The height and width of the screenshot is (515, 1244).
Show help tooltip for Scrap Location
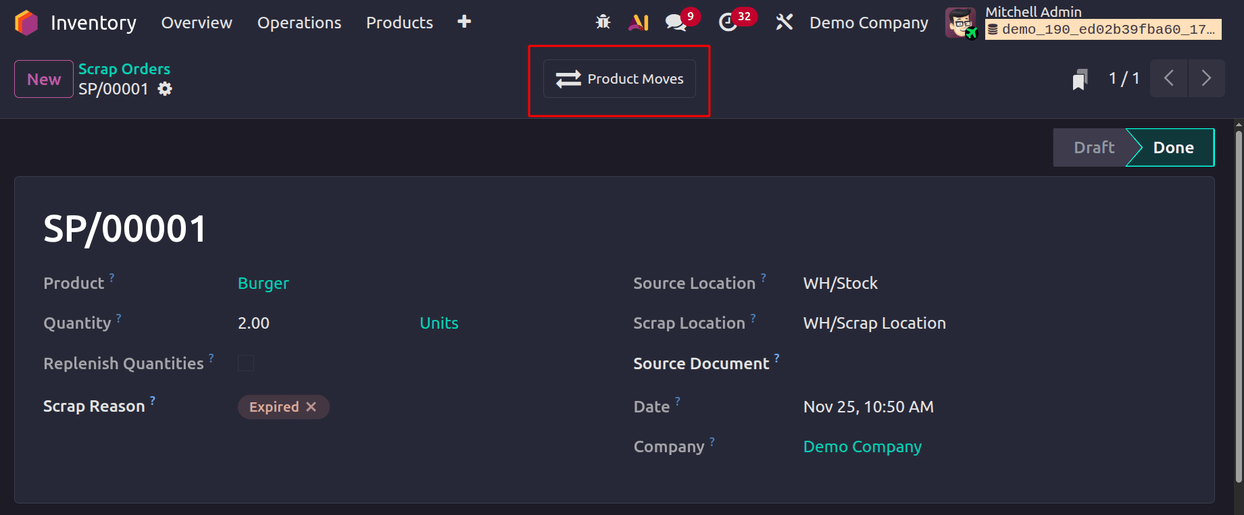(753, 317)
